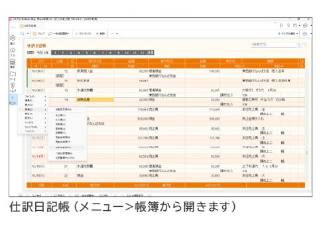Screen dimensions: 325x244
Task: Click the 水道光熱費 cell in row 21
Action: tap(96, 166)
